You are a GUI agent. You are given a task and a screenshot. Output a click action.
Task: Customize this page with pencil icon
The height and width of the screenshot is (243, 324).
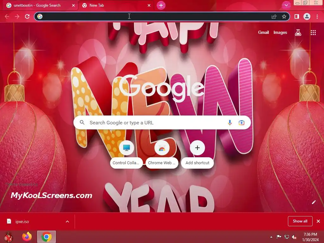[x=314, y=202]
